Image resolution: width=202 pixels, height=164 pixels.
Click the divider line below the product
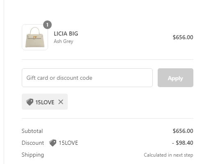tap(108, 59)
